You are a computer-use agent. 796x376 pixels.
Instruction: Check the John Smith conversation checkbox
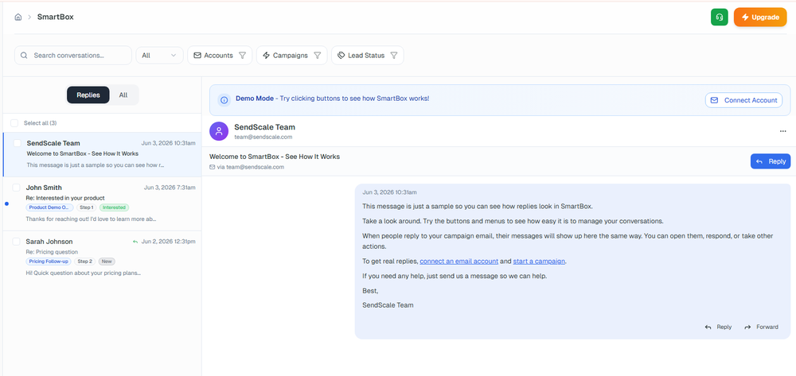(x=16, y=188)
